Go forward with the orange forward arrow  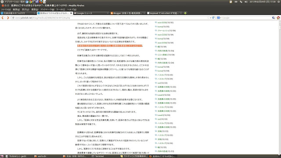pos(8,18)
